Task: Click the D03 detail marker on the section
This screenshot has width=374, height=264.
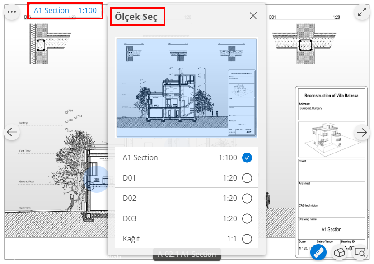Action: 96,179
